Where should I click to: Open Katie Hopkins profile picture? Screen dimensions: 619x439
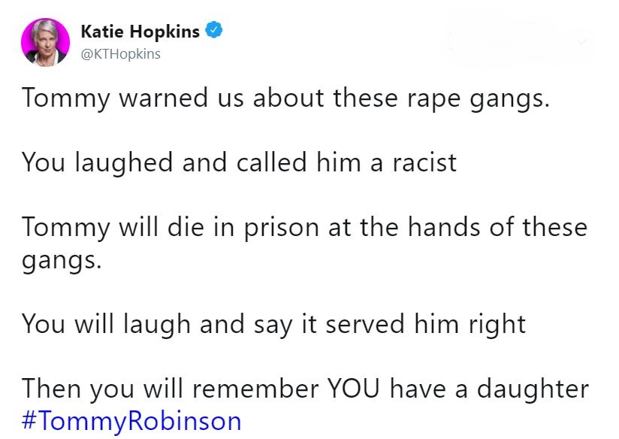click(45, 42)
